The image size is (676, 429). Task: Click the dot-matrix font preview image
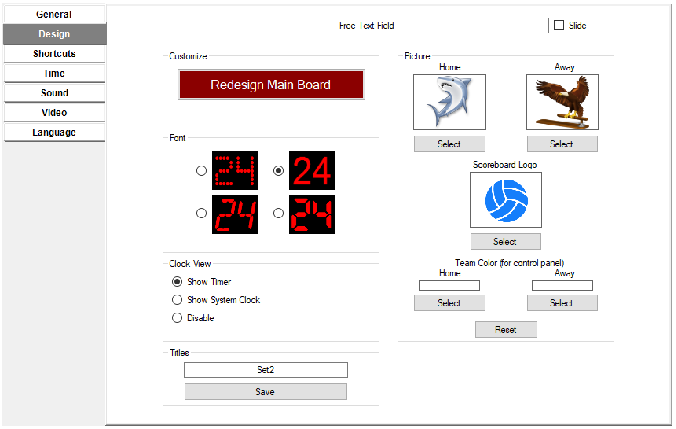pos(235,170)
